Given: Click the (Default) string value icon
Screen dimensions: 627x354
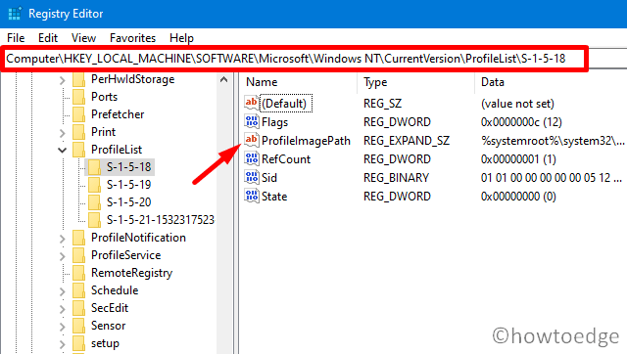Looking at the screenshot, I should coord(252,103).
